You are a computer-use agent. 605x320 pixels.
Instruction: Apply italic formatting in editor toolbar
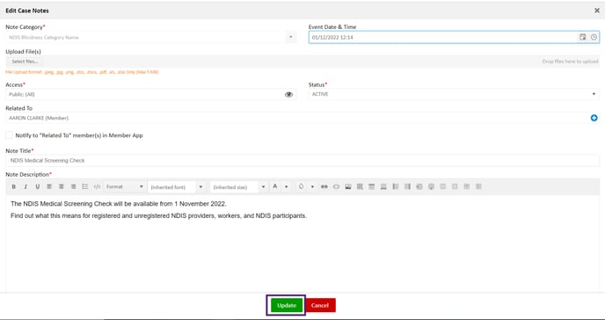[x=26, y=186]
